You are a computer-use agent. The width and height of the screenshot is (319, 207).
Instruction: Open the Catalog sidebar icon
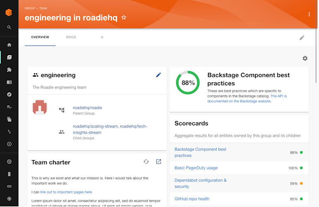tap(9, 57)
